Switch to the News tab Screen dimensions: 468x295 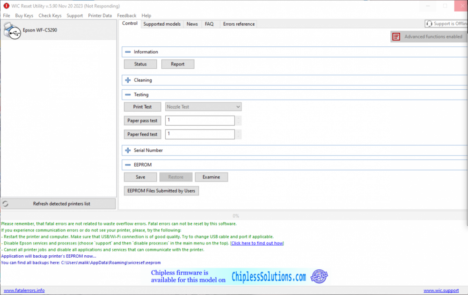[x=192, y=24]
